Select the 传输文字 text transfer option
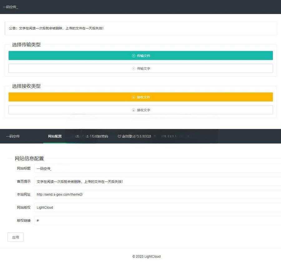 140,68
